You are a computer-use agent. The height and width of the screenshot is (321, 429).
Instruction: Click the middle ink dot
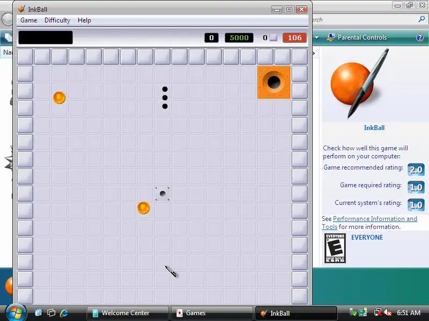point(165,97)
